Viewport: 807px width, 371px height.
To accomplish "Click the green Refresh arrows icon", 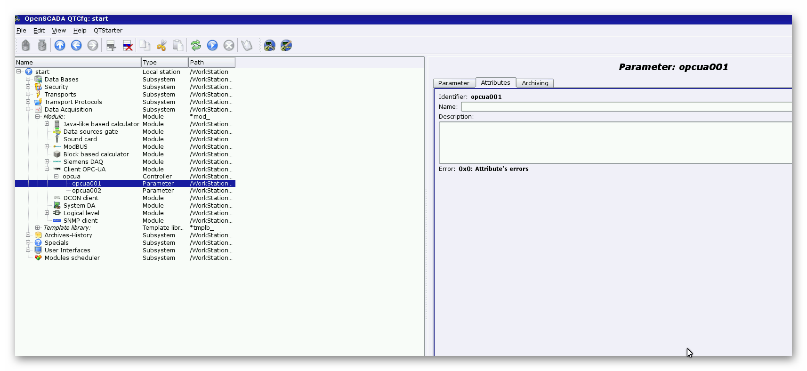I will 196,45.
